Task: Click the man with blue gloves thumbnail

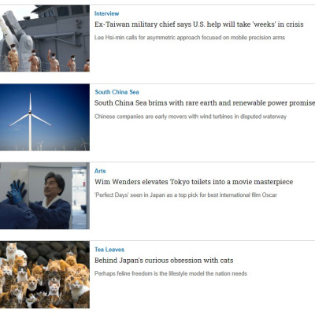Action: (45, 196)
